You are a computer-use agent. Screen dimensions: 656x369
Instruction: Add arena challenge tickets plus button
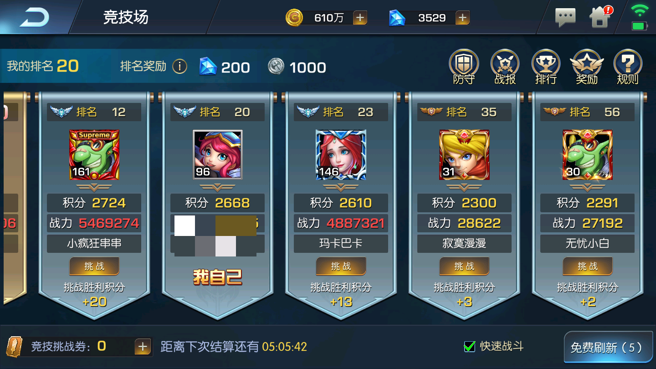pyautogui.click(x=143, y=347)
